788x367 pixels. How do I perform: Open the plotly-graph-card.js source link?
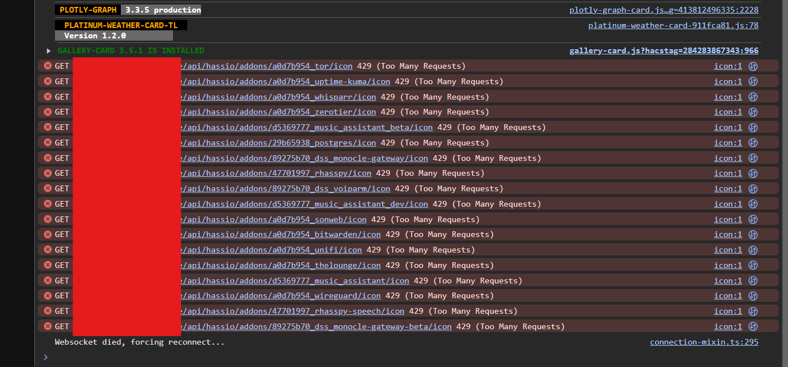tap(663, 9)
